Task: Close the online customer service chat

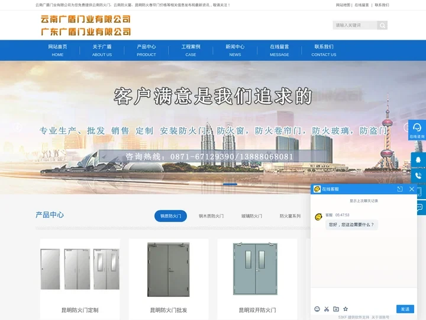Action: pos(412,189)
